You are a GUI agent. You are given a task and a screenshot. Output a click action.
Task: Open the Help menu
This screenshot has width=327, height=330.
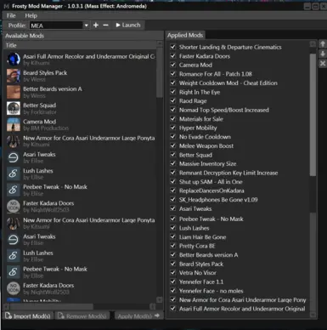point(31,15)
